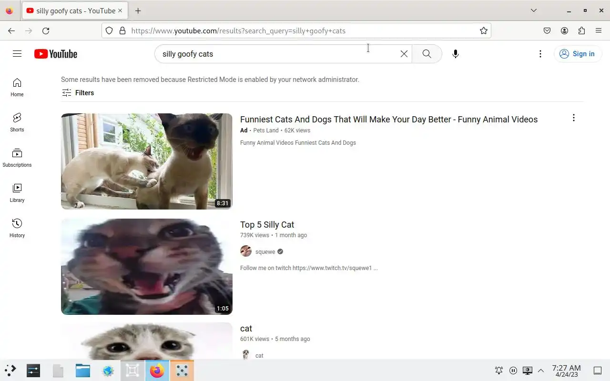Open a new tab with plus
This screenshot has width=610, height=381.
tap(138, 10)
